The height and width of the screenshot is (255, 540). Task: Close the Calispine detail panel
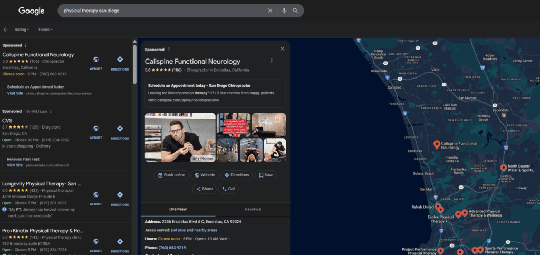coord(283,49)
